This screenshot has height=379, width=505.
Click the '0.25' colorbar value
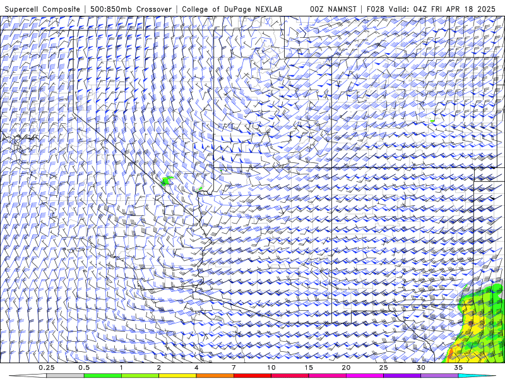tap(47, 368)
